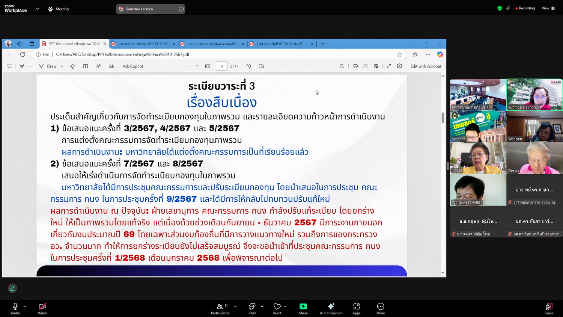Open the Participants panel
563x317 pixels.
220,308
